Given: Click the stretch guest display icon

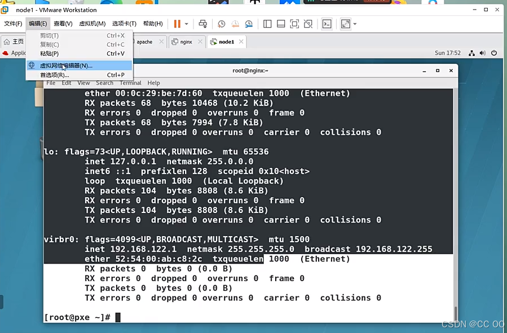Looking at the screenshot, I should (x=346, y=24).
